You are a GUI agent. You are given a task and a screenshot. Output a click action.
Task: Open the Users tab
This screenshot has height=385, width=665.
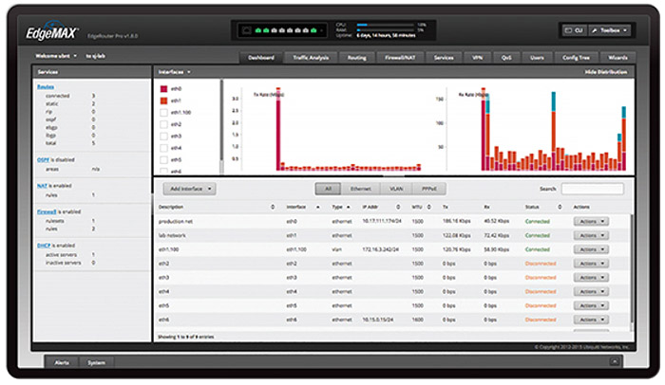pos(537,58)
